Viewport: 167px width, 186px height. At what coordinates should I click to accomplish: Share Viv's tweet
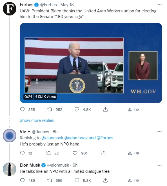[x=104, y=153]
